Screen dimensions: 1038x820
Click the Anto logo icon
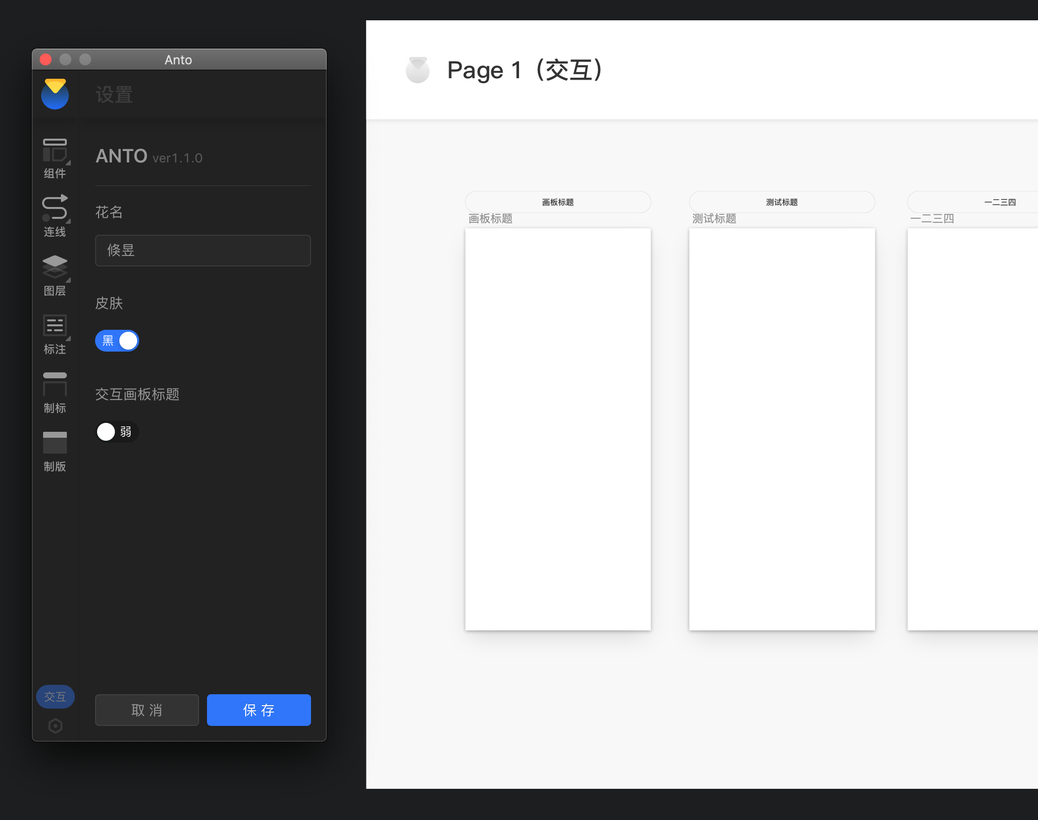55,94
